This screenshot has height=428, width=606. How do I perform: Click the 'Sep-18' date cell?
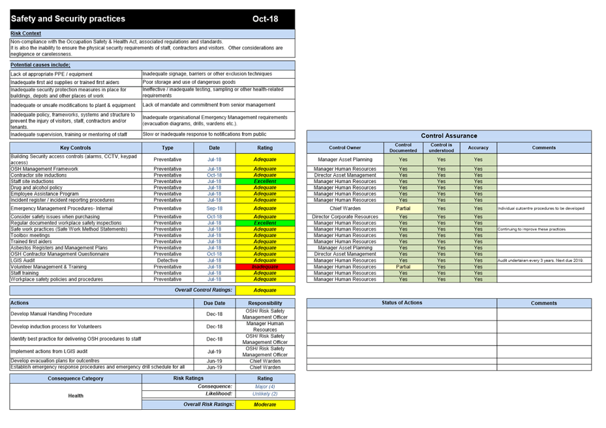[x=215, y=208]
